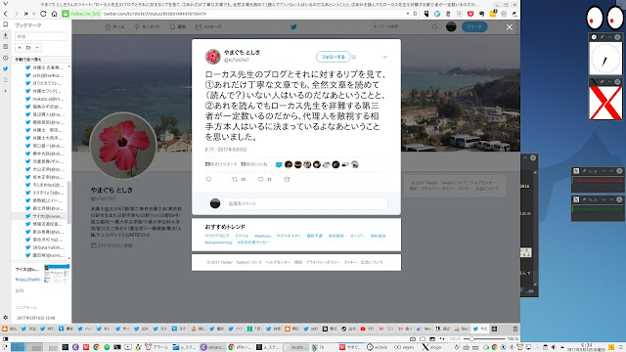Screen dimensions: 626x352
Task: Open the 33 likes count link
Action: [x=254, y=164]
